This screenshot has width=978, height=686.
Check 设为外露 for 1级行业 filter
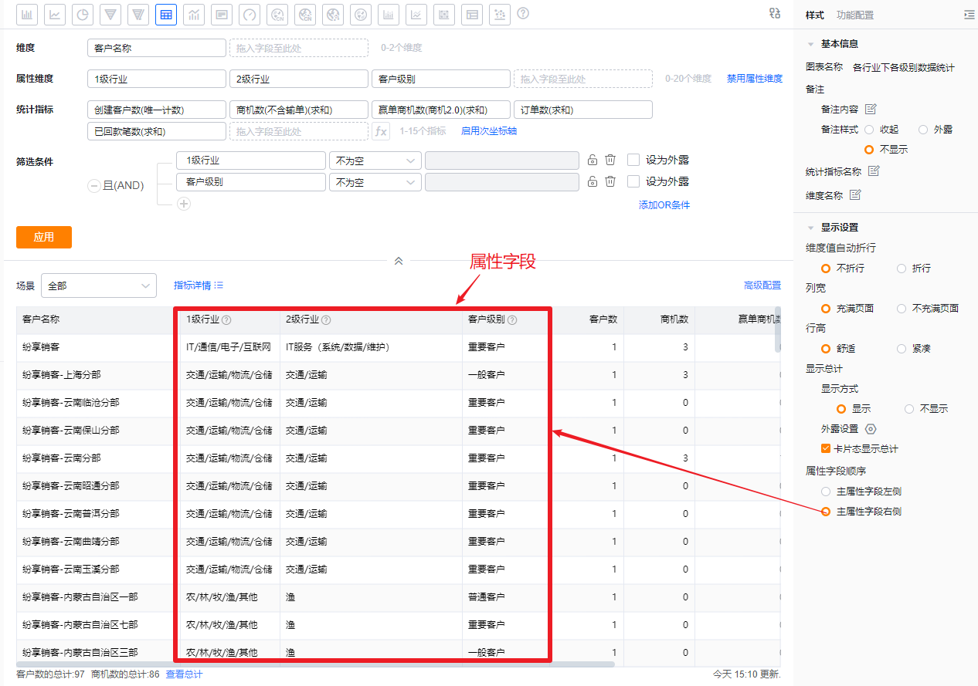tap(633, 161)
